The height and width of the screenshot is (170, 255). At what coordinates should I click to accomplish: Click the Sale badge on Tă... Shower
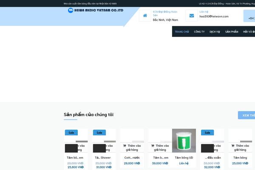tap(99, 133)
